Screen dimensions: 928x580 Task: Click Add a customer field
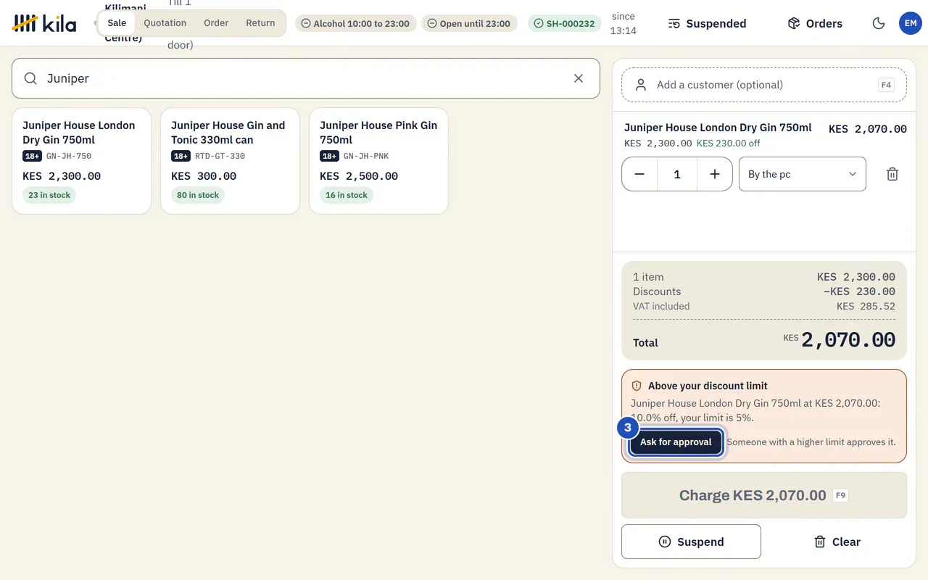pyautogui.click(x=764, y=85)
